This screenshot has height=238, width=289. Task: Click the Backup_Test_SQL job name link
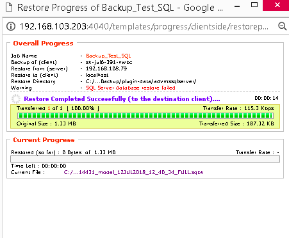point(108,56)
